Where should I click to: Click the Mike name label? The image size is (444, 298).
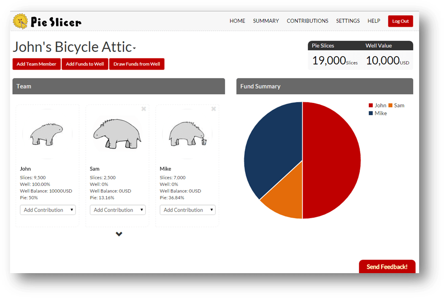(x=165, y=169)
